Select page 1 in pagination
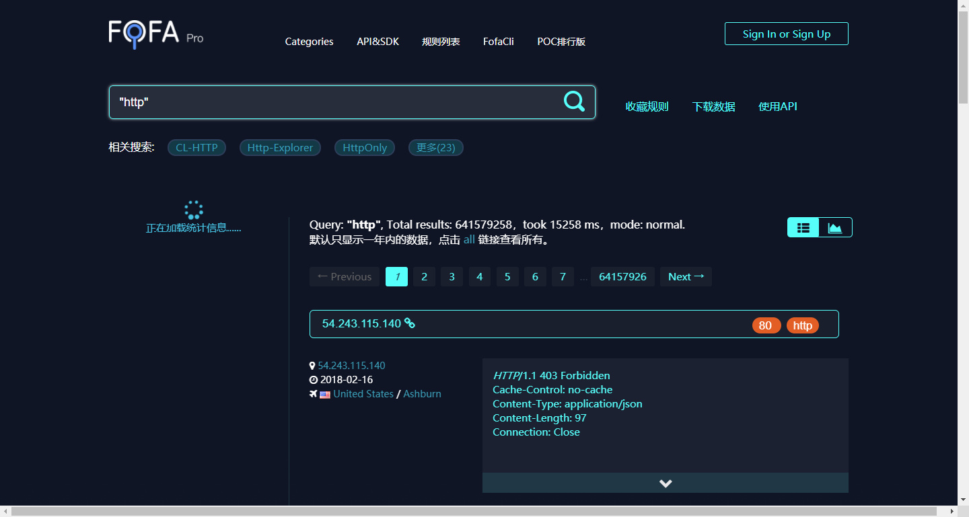The width and height of the screenshot is (969, 517). [397, 276]
